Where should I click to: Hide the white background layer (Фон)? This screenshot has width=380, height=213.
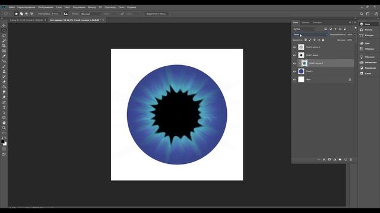[294, 79]
